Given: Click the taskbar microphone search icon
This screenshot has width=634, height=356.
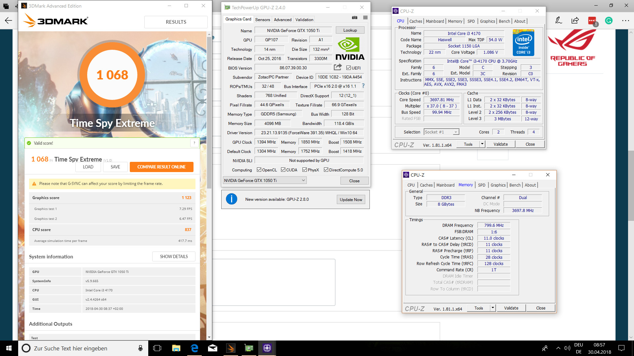Looking at the screenshot, I should (x=140, y=348).
